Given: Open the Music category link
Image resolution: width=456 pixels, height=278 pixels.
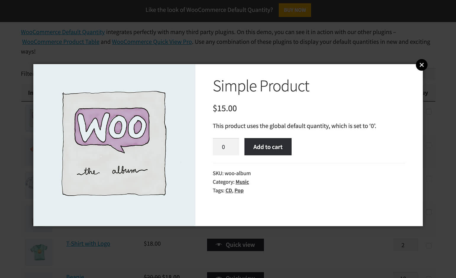Looking at the screenshot, I should coord(242,182).
